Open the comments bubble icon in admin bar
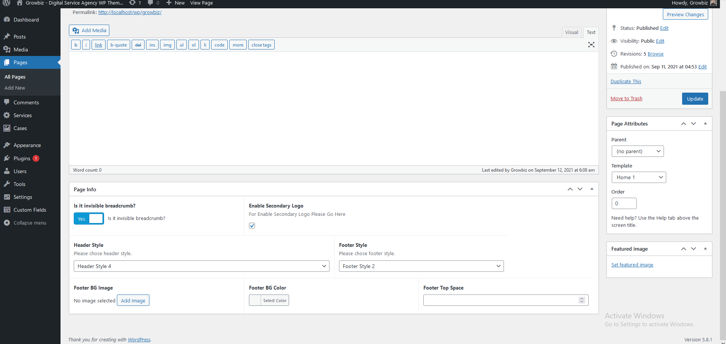 (x=150, y=3)
